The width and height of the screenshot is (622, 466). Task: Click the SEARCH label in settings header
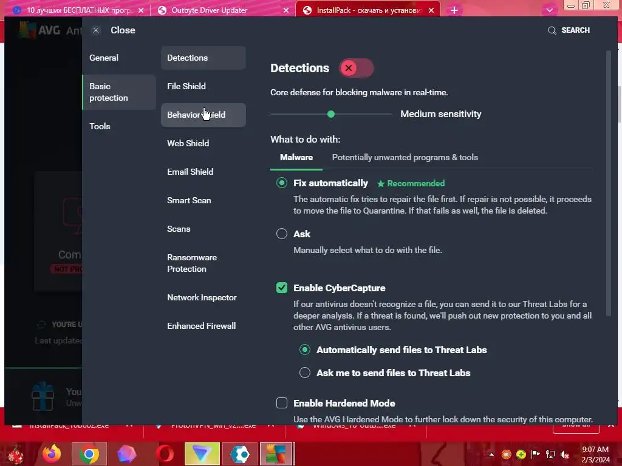pos(575,30)
